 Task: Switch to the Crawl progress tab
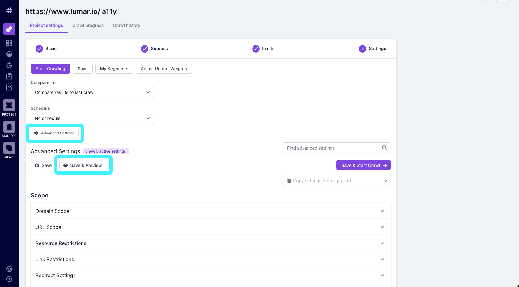tap(88, 25)
